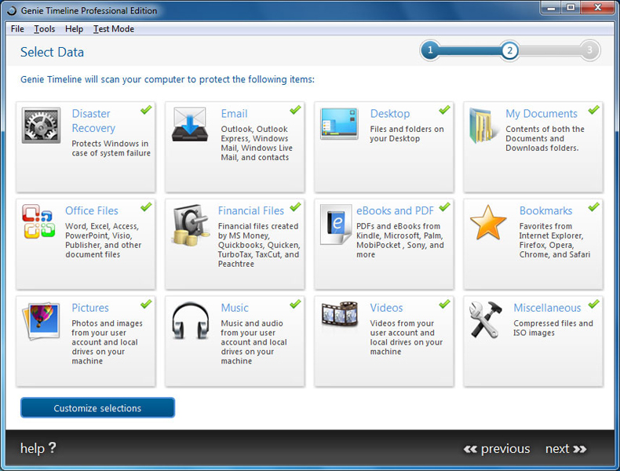The height and width of the screenshot is (471, 620).
Task: Select the Pictures title
Action: (x=90, y=308)
